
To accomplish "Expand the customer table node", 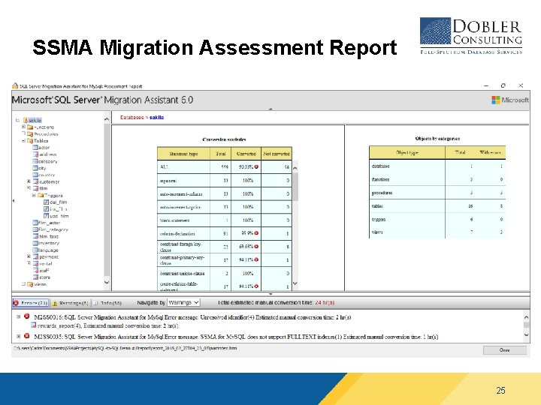I will click(x=29, y=181).
